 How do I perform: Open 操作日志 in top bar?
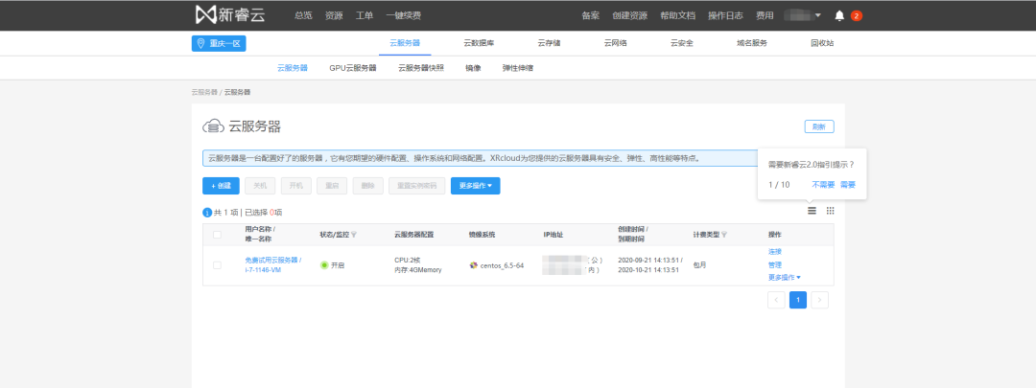pos(725,16)
